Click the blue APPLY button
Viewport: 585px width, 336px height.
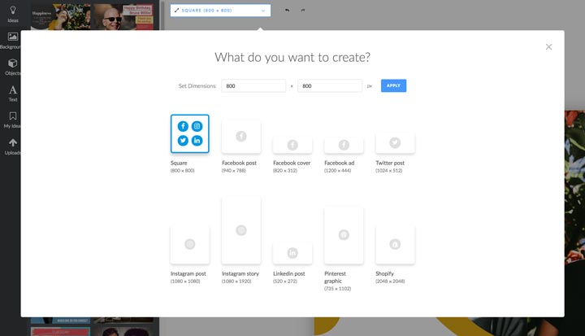pos(393,85)
